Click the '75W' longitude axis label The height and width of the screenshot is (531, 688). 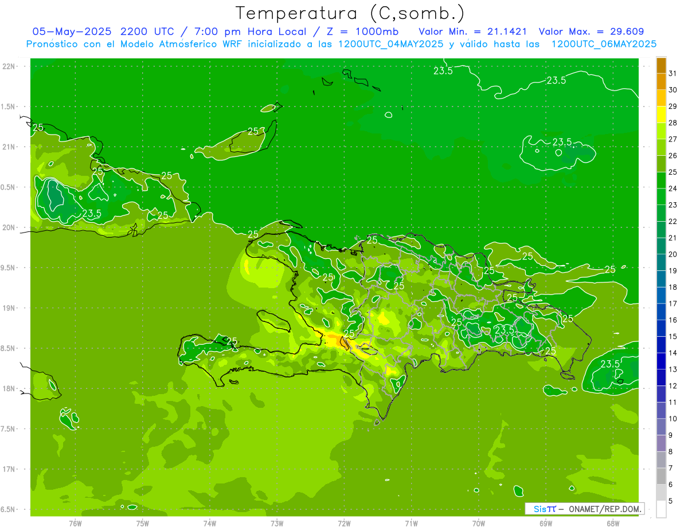(142, 524)
